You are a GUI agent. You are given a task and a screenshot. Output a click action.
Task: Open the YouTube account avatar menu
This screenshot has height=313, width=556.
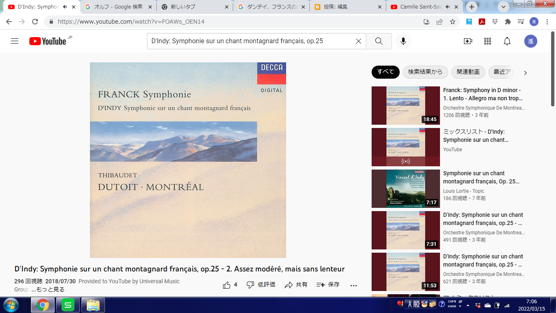coord(531,41)
